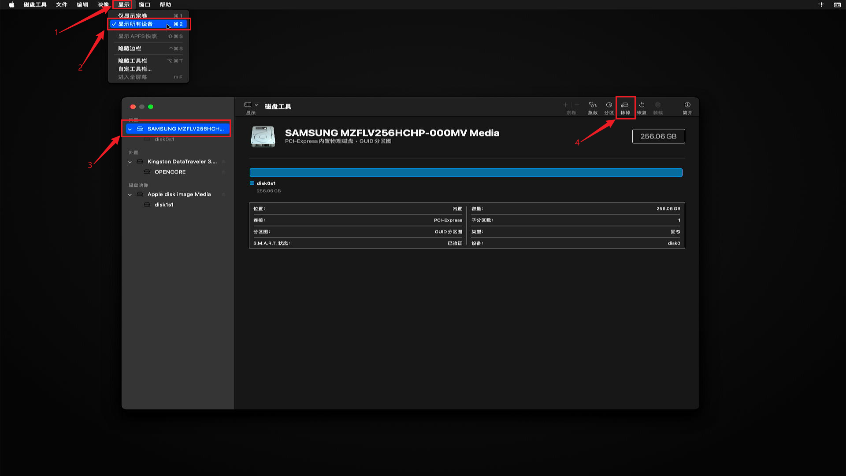The image size is (846, 476).
Task: Click the 设备 value disk0
Action: (x=674, y=243)
